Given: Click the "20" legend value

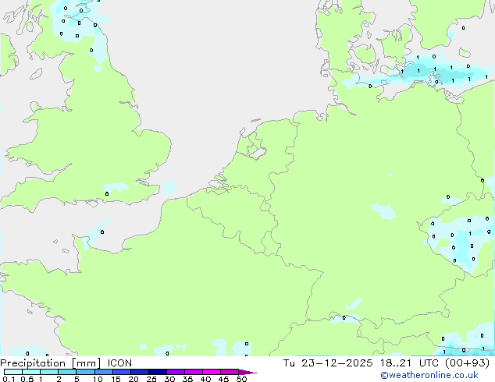Looking at the screenshot, I should coord(134,379).
